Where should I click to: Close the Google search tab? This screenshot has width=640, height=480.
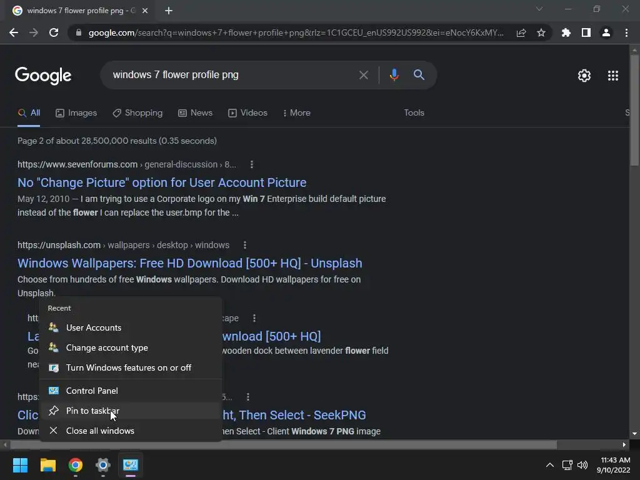pos(145,11)
